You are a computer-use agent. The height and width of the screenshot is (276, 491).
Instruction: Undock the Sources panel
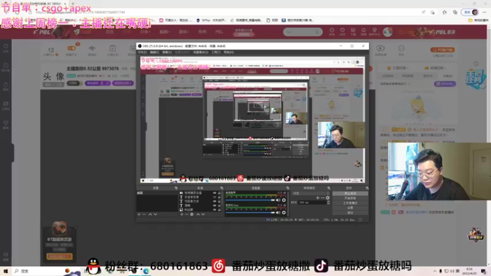(222, 188)
